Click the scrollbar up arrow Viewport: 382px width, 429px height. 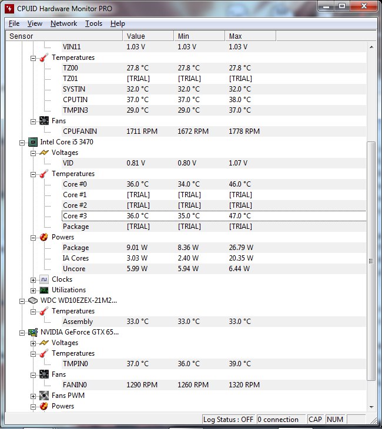371,47
